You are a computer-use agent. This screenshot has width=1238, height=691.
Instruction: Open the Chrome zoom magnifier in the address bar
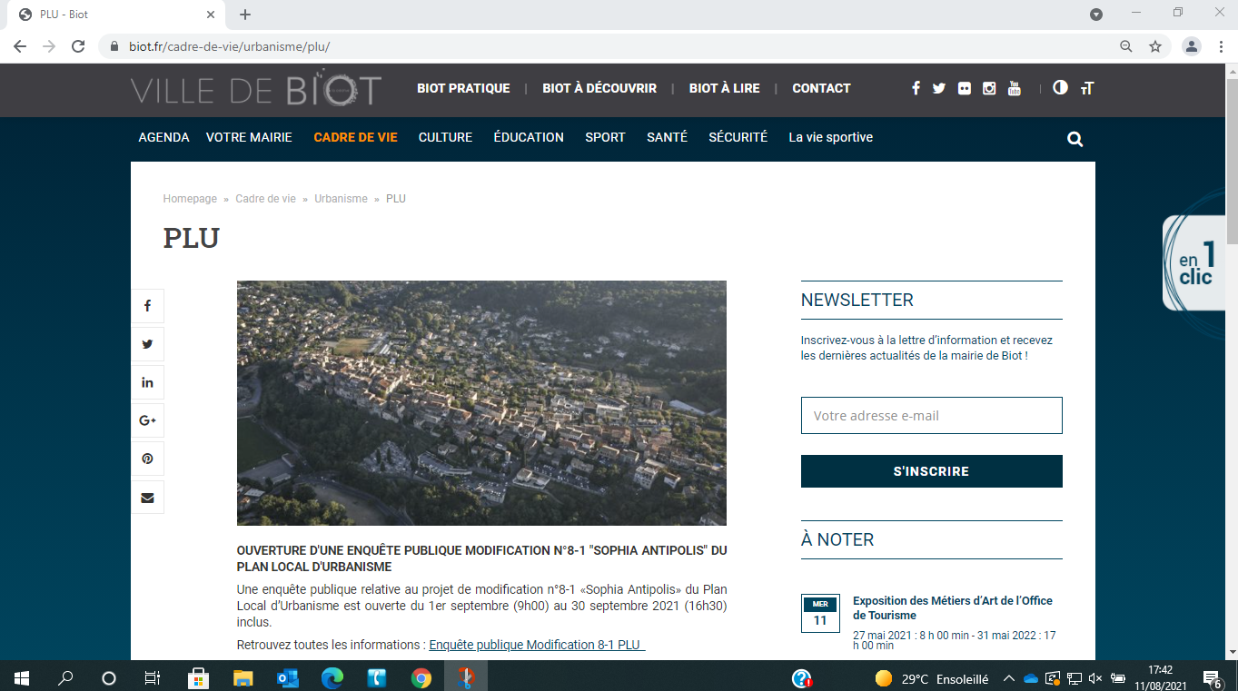(1126, 46)
